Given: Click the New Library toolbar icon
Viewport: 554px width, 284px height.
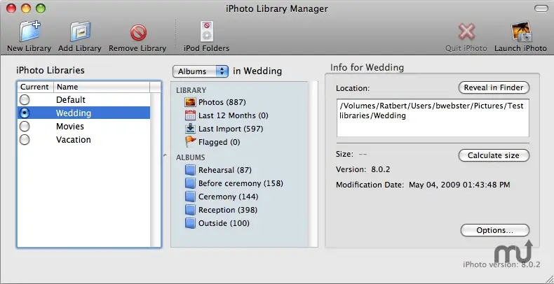Looking at the screenshot, I should coord(29,31).
